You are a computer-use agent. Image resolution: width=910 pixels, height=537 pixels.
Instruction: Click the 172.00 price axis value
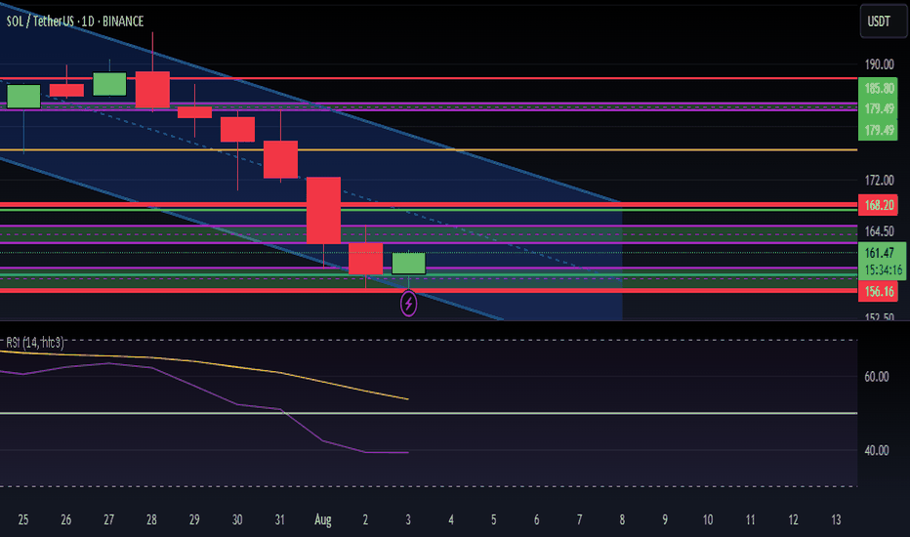click(x=879, y=181)
